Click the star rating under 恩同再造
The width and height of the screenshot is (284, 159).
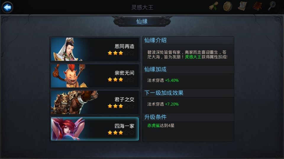tap(121, 53)
